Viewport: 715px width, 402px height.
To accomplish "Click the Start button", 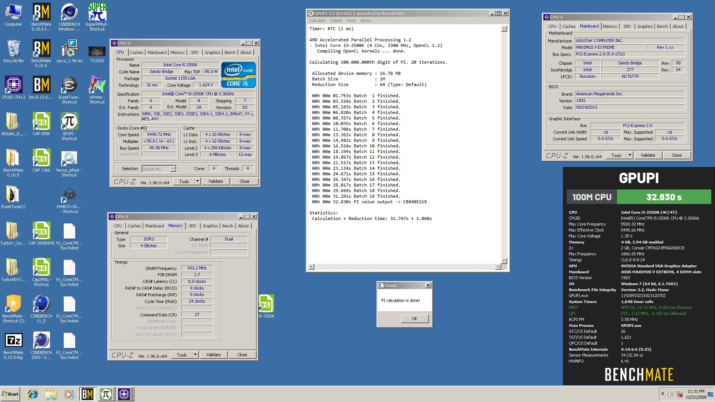I will [10, 394].
